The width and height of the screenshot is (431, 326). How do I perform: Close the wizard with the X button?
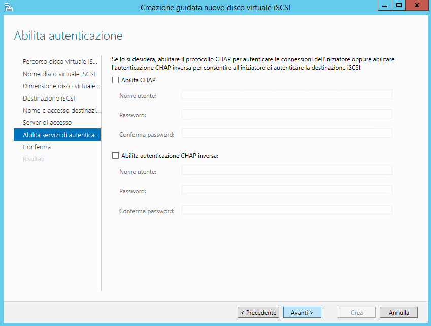pyautogui.click(x=417, y=6)
